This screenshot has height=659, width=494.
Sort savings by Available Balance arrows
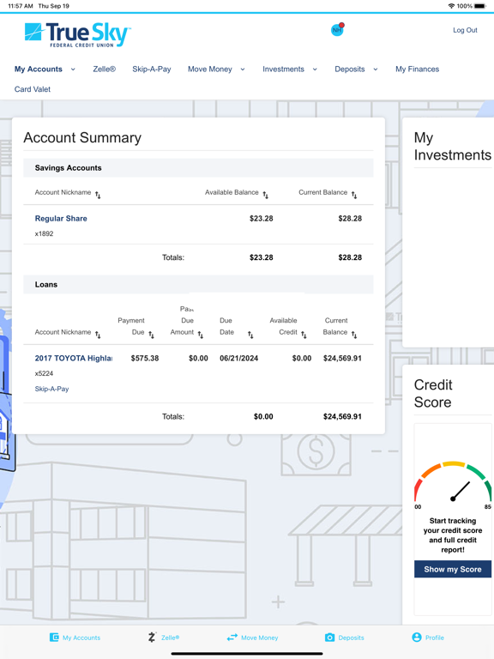(266, 195)
